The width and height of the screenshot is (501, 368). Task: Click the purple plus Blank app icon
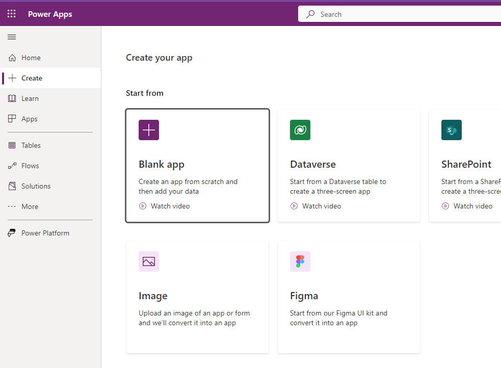149,130
